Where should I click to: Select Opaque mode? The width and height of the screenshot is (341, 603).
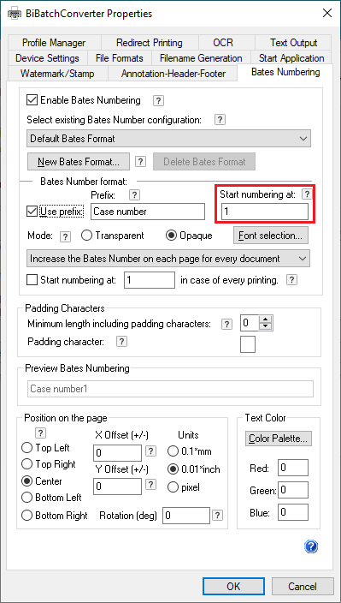pos(171,236)
